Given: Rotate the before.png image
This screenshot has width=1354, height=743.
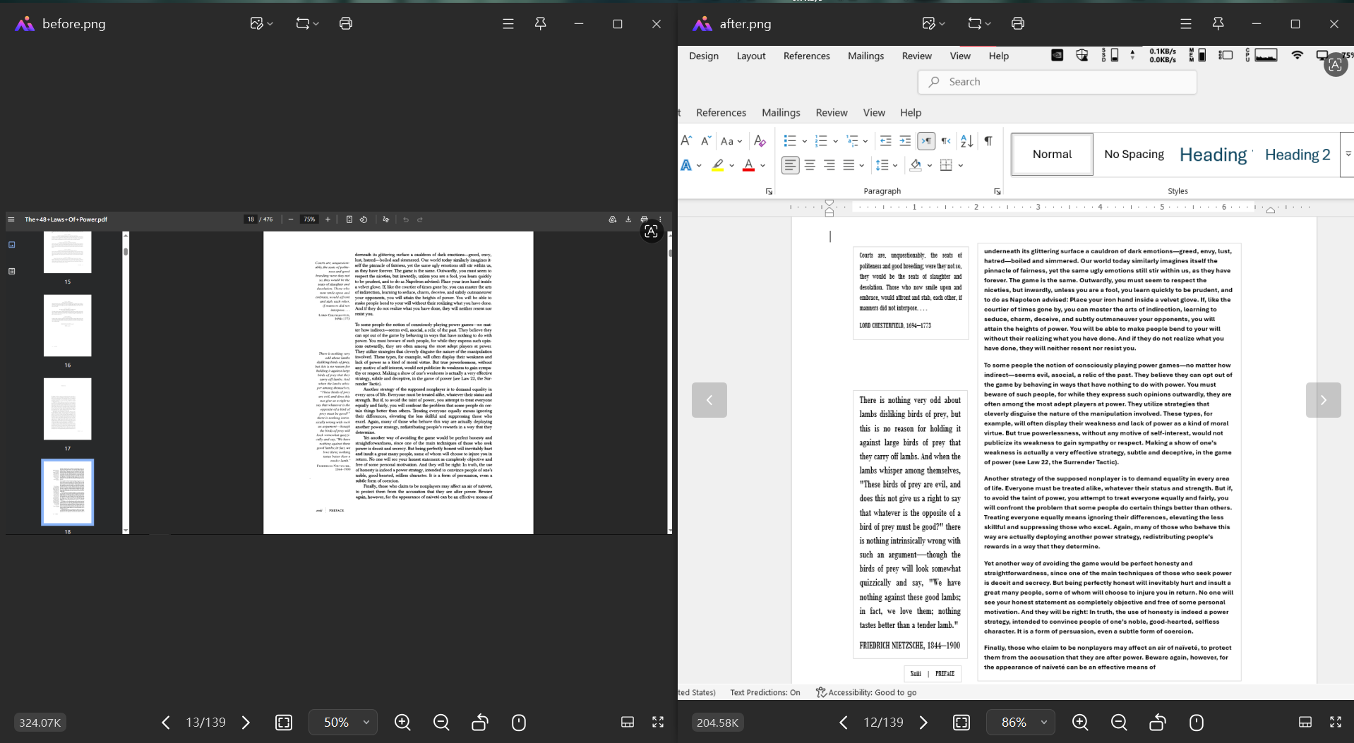Looking at the screenshot, I should [480, 723].
